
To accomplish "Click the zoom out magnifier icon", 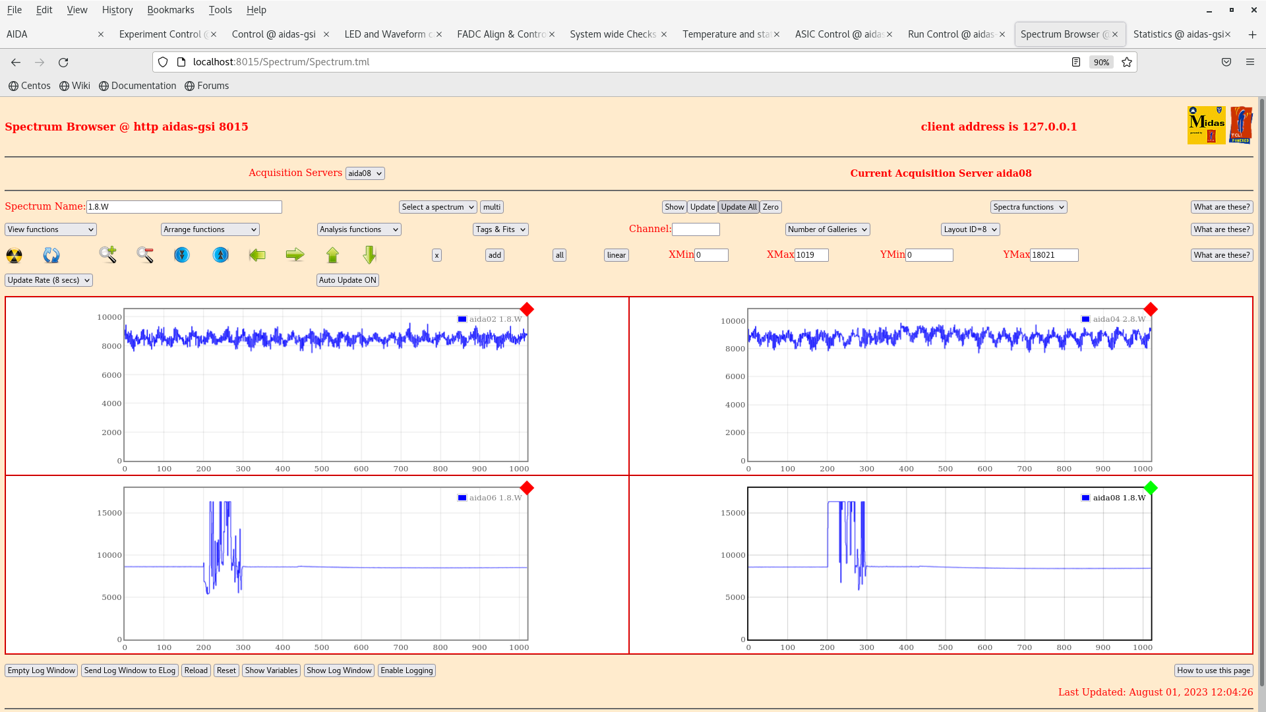I will click(x=145, y=255).
